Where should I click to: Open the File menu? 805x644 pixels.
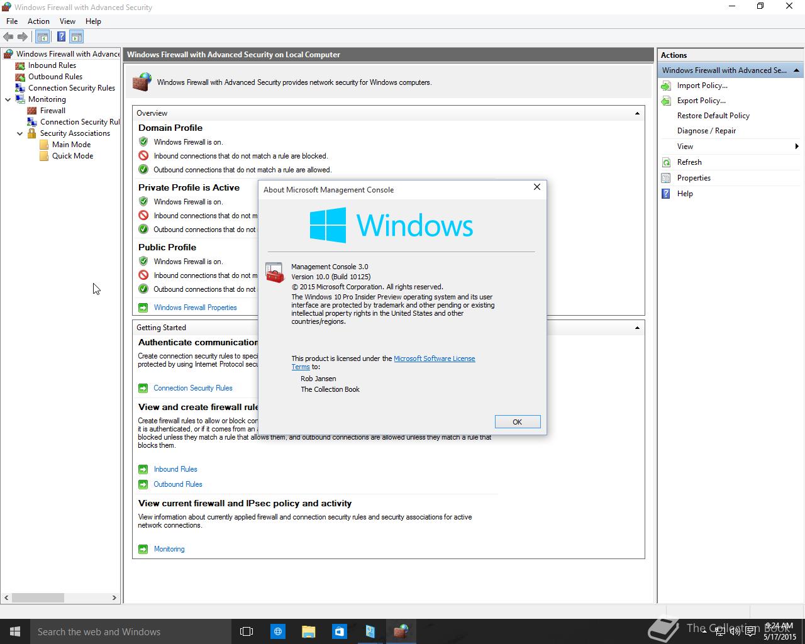point(12,21)
